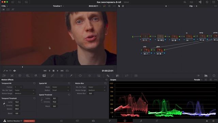Screen dimensions: 218x123
Task: Expand the viewer to full screen icon
Action: pyautogui.click(x=109, y=6)
